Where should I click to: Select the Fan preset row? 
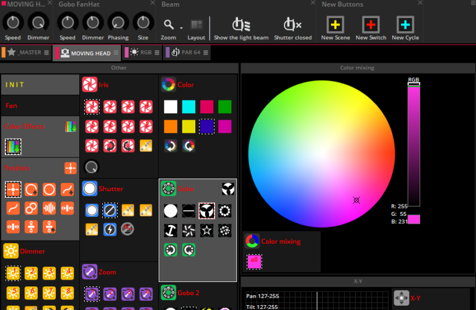coord(40,105)
